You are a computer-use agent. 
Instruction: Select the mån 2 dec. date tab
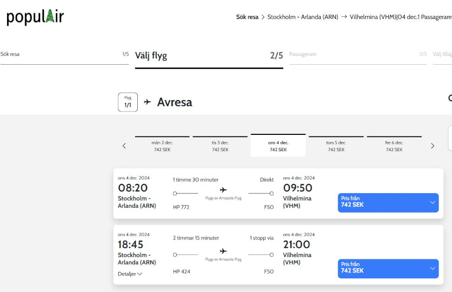point(162,146)
